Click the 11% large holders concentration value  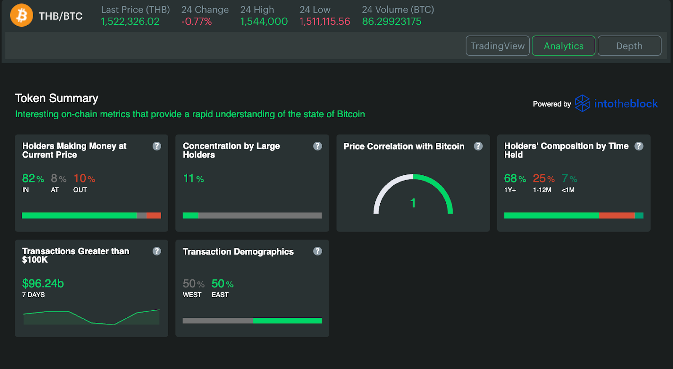[193, 179]
